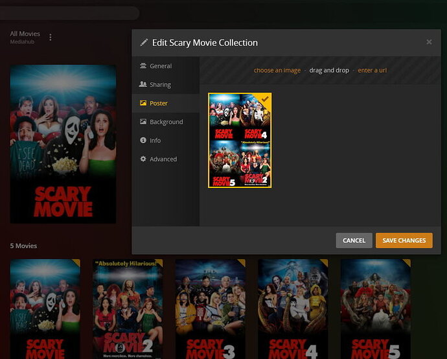Click Save Changes button

404,240
